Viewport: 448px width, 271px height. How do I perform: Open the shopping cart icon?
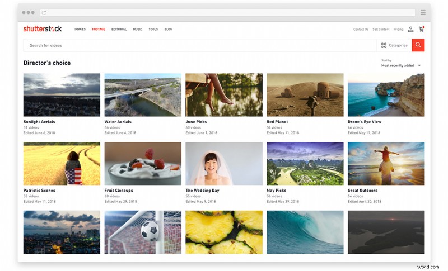point(422,29)
